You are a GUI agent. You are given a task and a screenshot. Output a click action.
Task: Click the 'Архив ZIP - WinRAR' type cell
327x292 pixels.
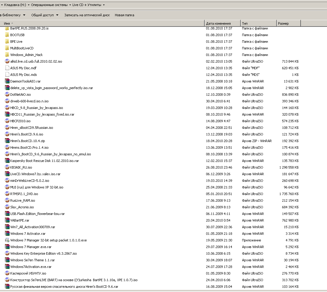257,141
